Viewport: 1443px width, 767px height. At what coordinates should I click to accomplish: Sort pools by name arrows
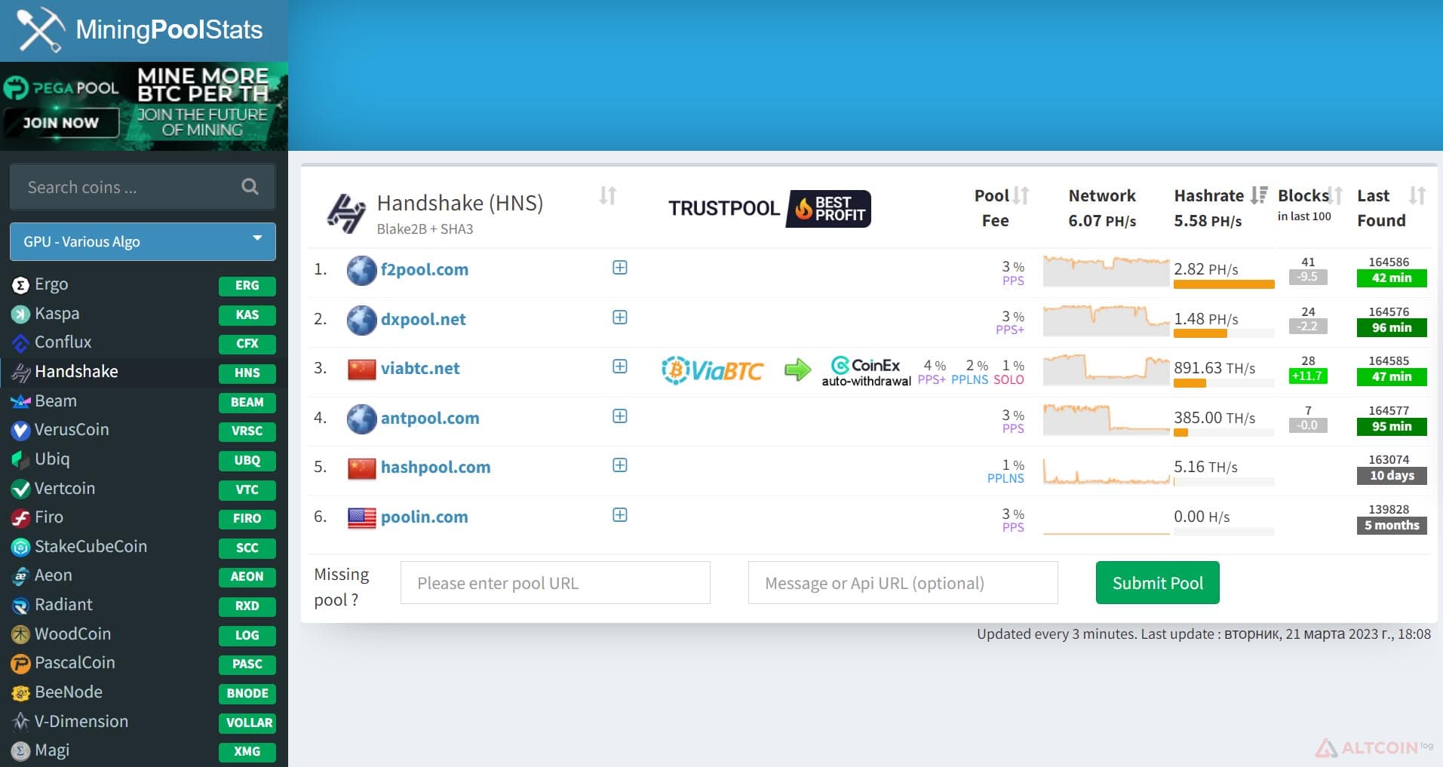(608, 196)
